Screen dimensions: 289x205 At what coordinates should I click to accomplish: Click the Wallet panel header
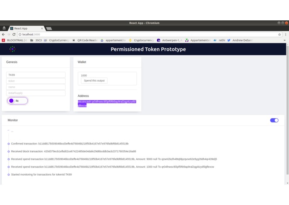[x=107, y=62]
